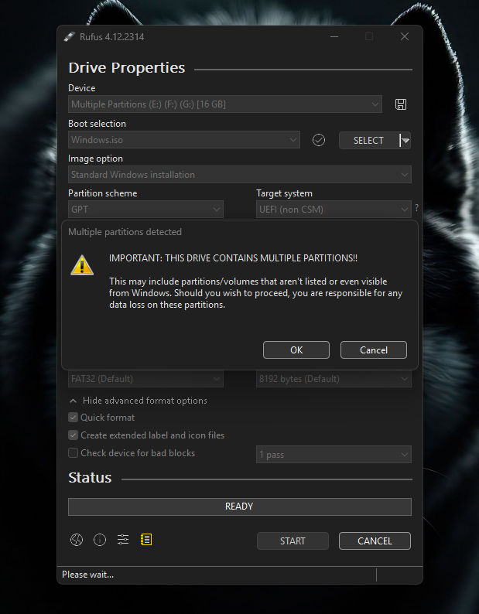The height and width of the screenshot is (614, 479).
Task: Click Cancel in the partitions warning
Action: coord(374,350)
